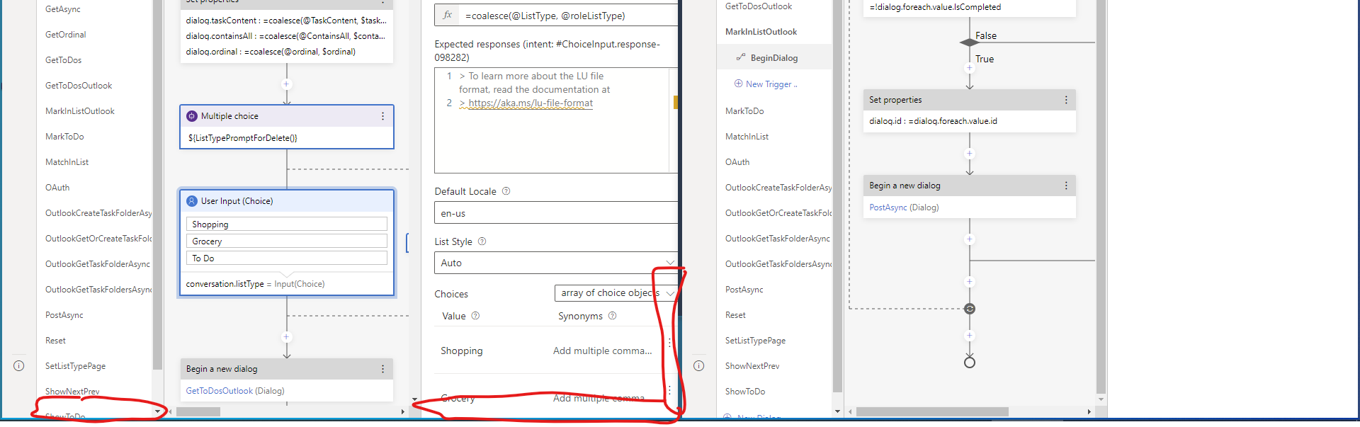This screenshot has width=1360, height=427.
Task: Open the aka.ms/lu-file-format link
Action: pyautogui.click(x=531, y=103)
